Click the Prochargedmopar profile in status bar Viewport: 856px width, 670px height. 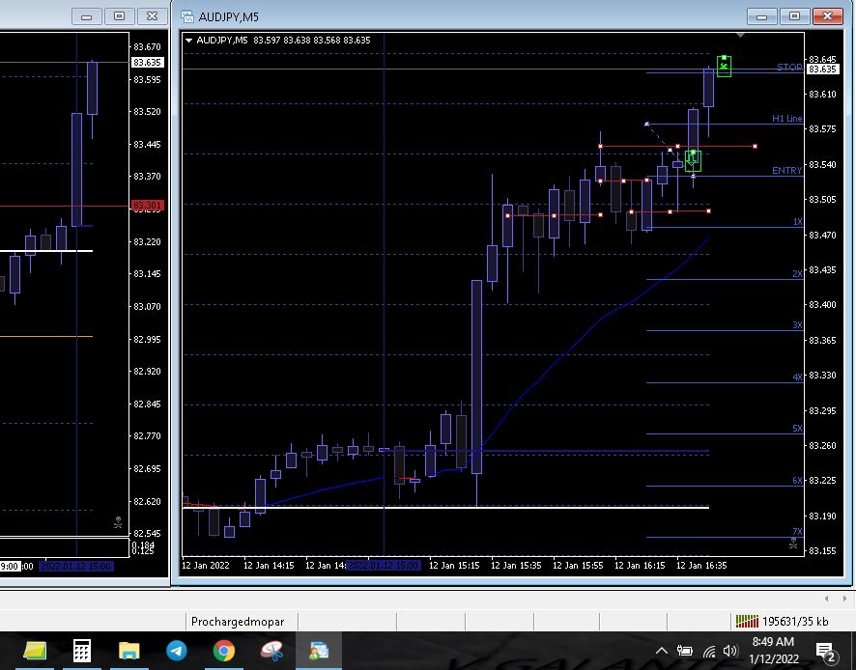(x=238, y=622)
